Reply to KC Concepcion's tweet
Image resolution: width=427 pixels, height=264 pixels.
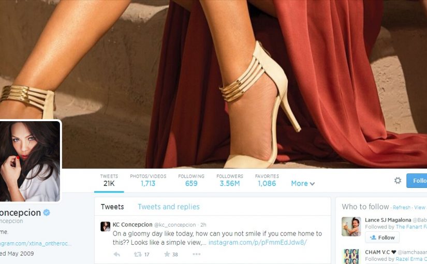pos(117,254)
